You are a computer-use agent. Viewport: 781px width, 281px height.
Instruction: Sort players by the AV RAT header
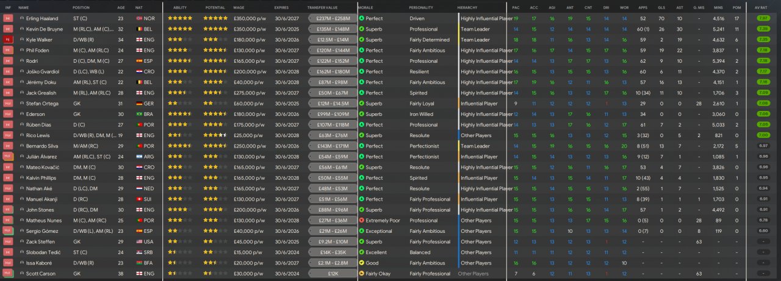coord(761,7)
